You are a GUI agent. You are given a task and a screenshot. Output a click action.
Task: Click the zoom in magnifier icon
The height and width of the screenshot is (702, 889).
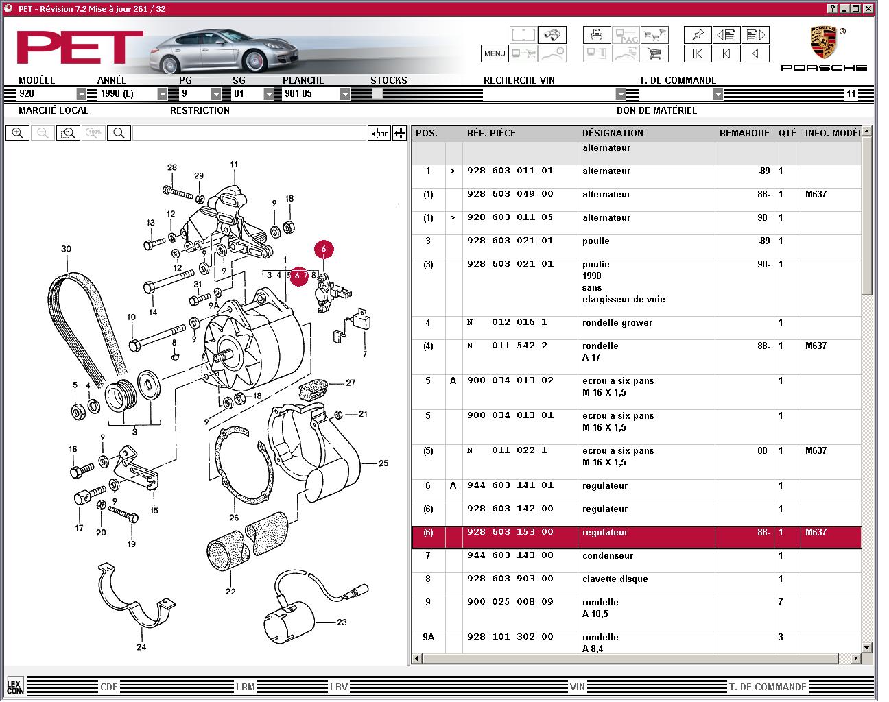coord(17,133)
